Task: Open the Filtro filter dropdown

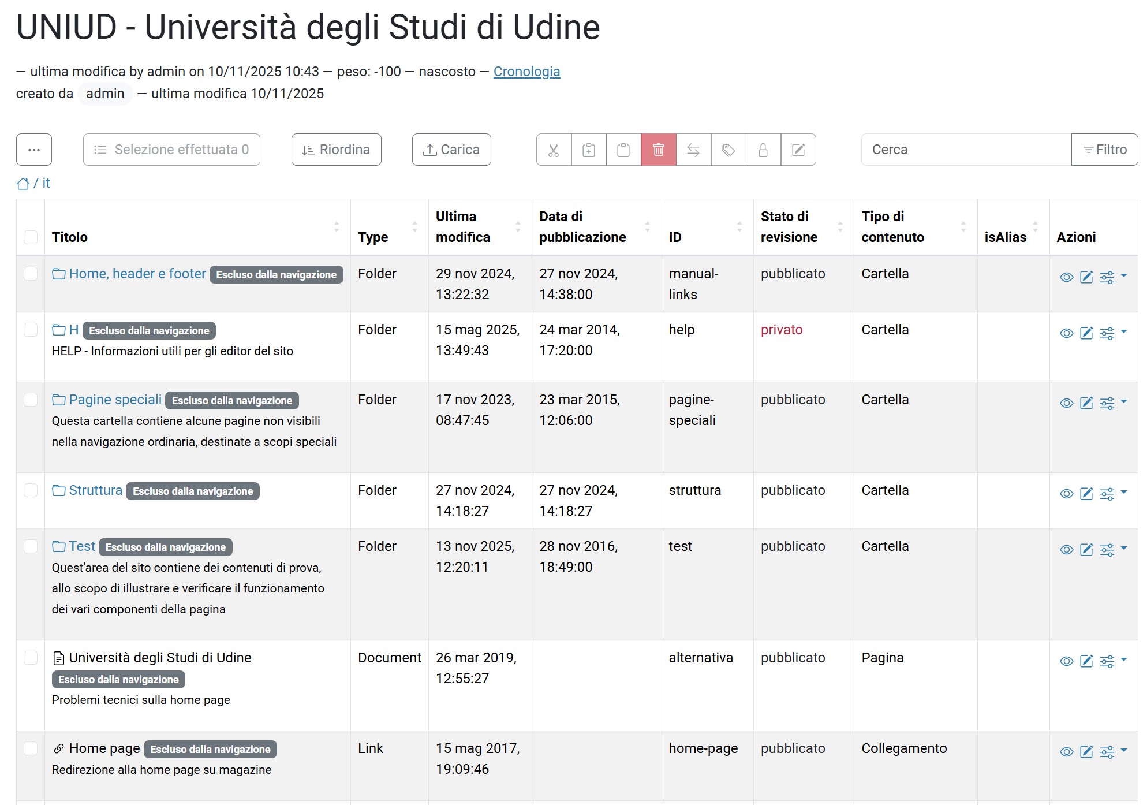Action: pos(1104,150)
